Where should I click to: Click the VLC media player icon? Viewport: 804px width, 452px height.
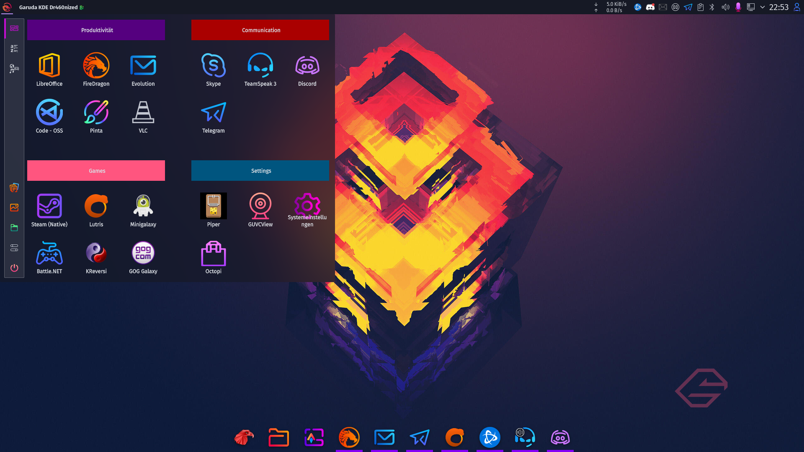pos(143,113)
